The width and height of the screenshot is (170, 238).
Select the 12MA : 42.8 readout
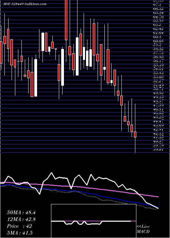(21, 219)
